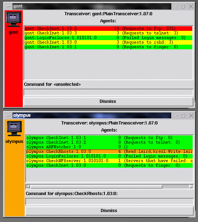Open the olympus window menu icon

[8, 116]
